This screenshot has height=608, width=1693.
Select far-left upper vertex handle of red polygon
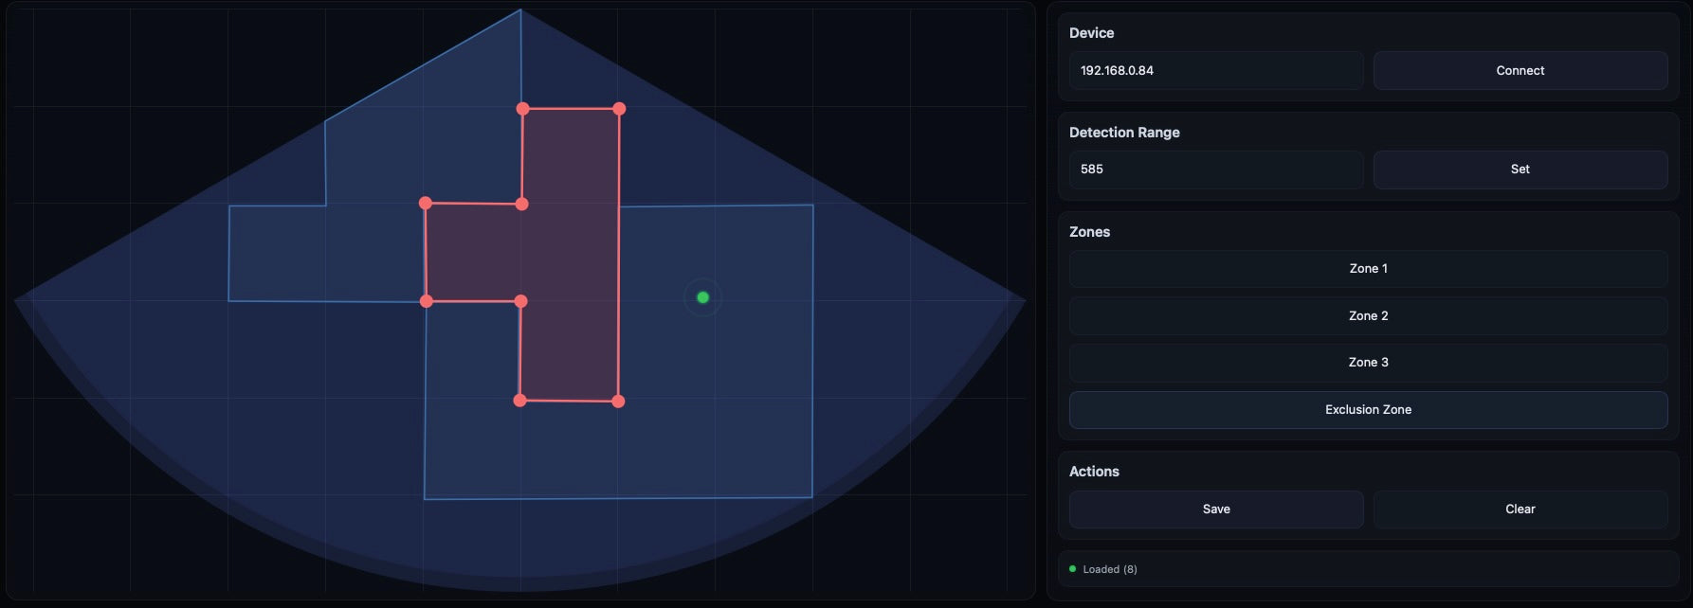[426, 203]
